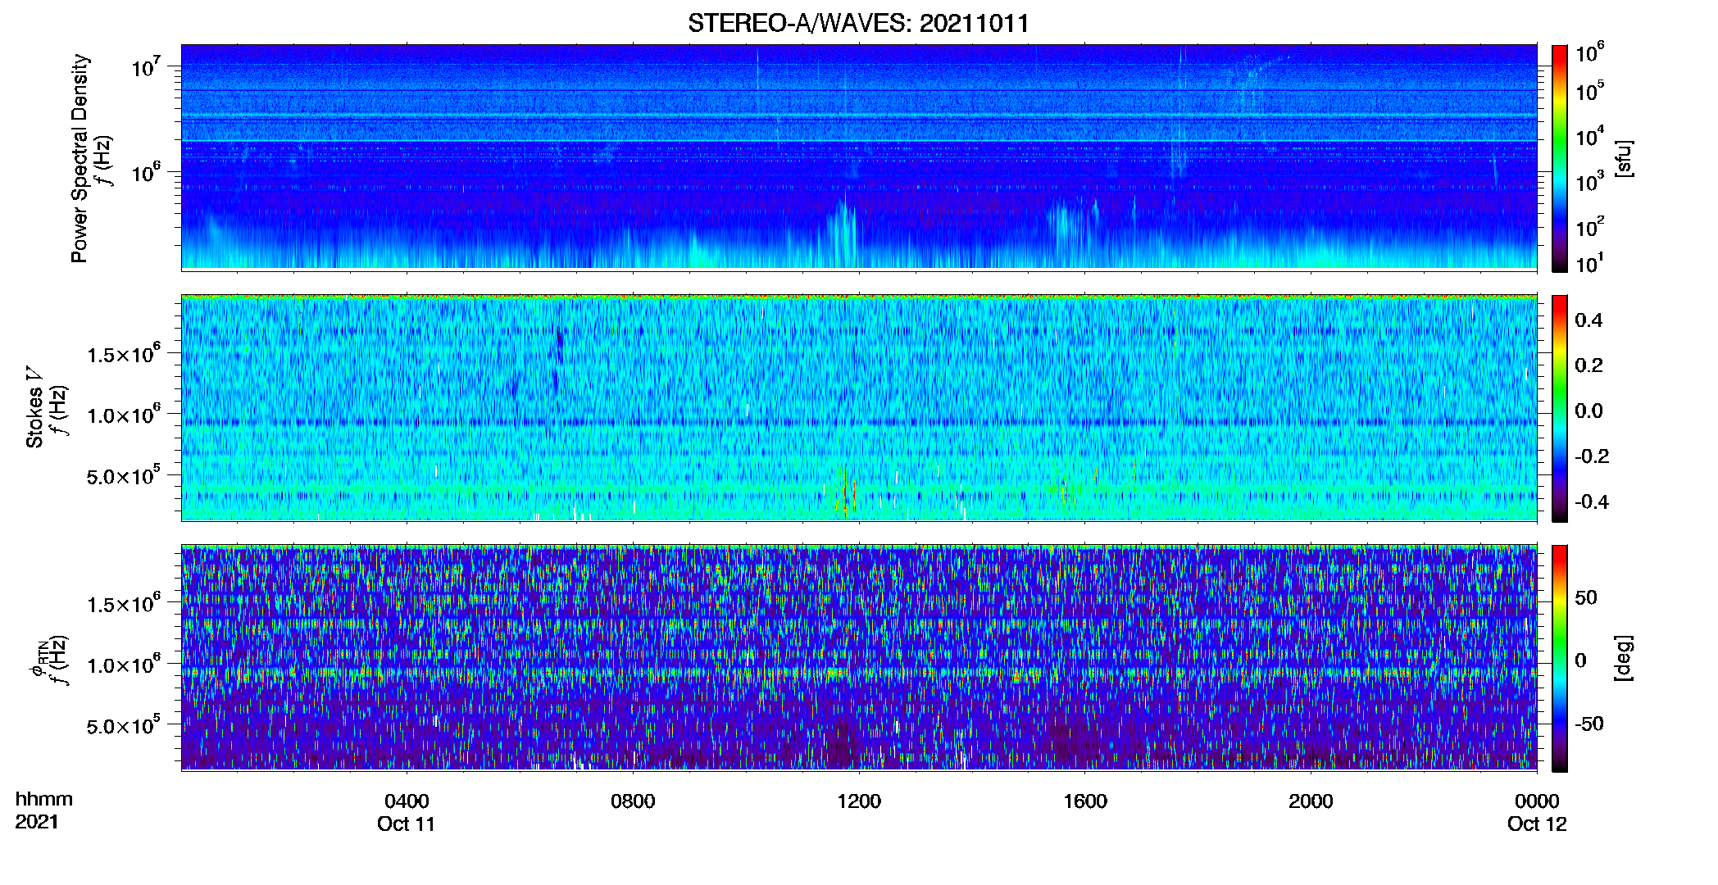Click the Power Spectral Density axis label
The height and width of the screenshot is (885, 1718).
pyautogui.click(x=79, y=158)
